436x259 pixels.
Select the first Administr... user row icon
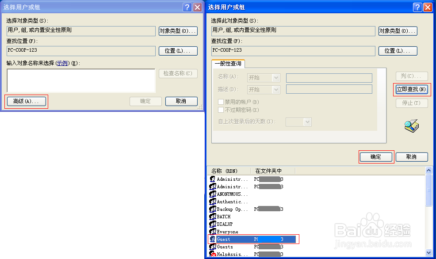213,179
